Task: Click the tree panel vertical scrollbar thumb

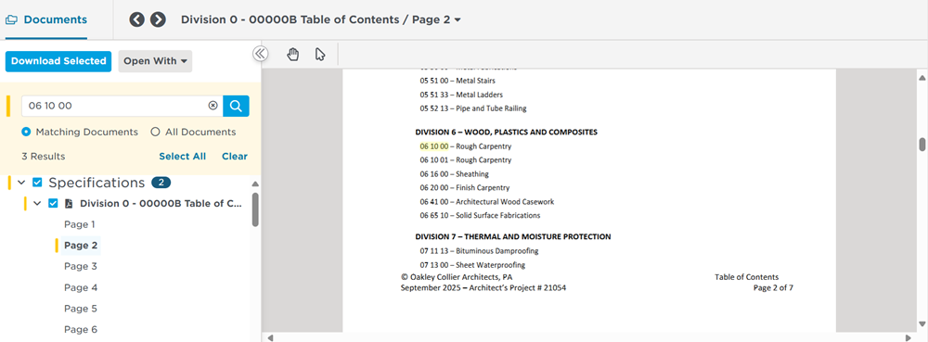Action: 255,209
